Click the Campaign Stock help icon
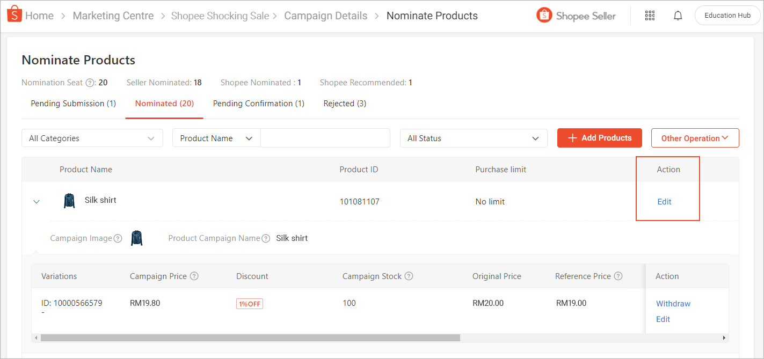Viewport: 764px width, 359px height. [409, 276]
